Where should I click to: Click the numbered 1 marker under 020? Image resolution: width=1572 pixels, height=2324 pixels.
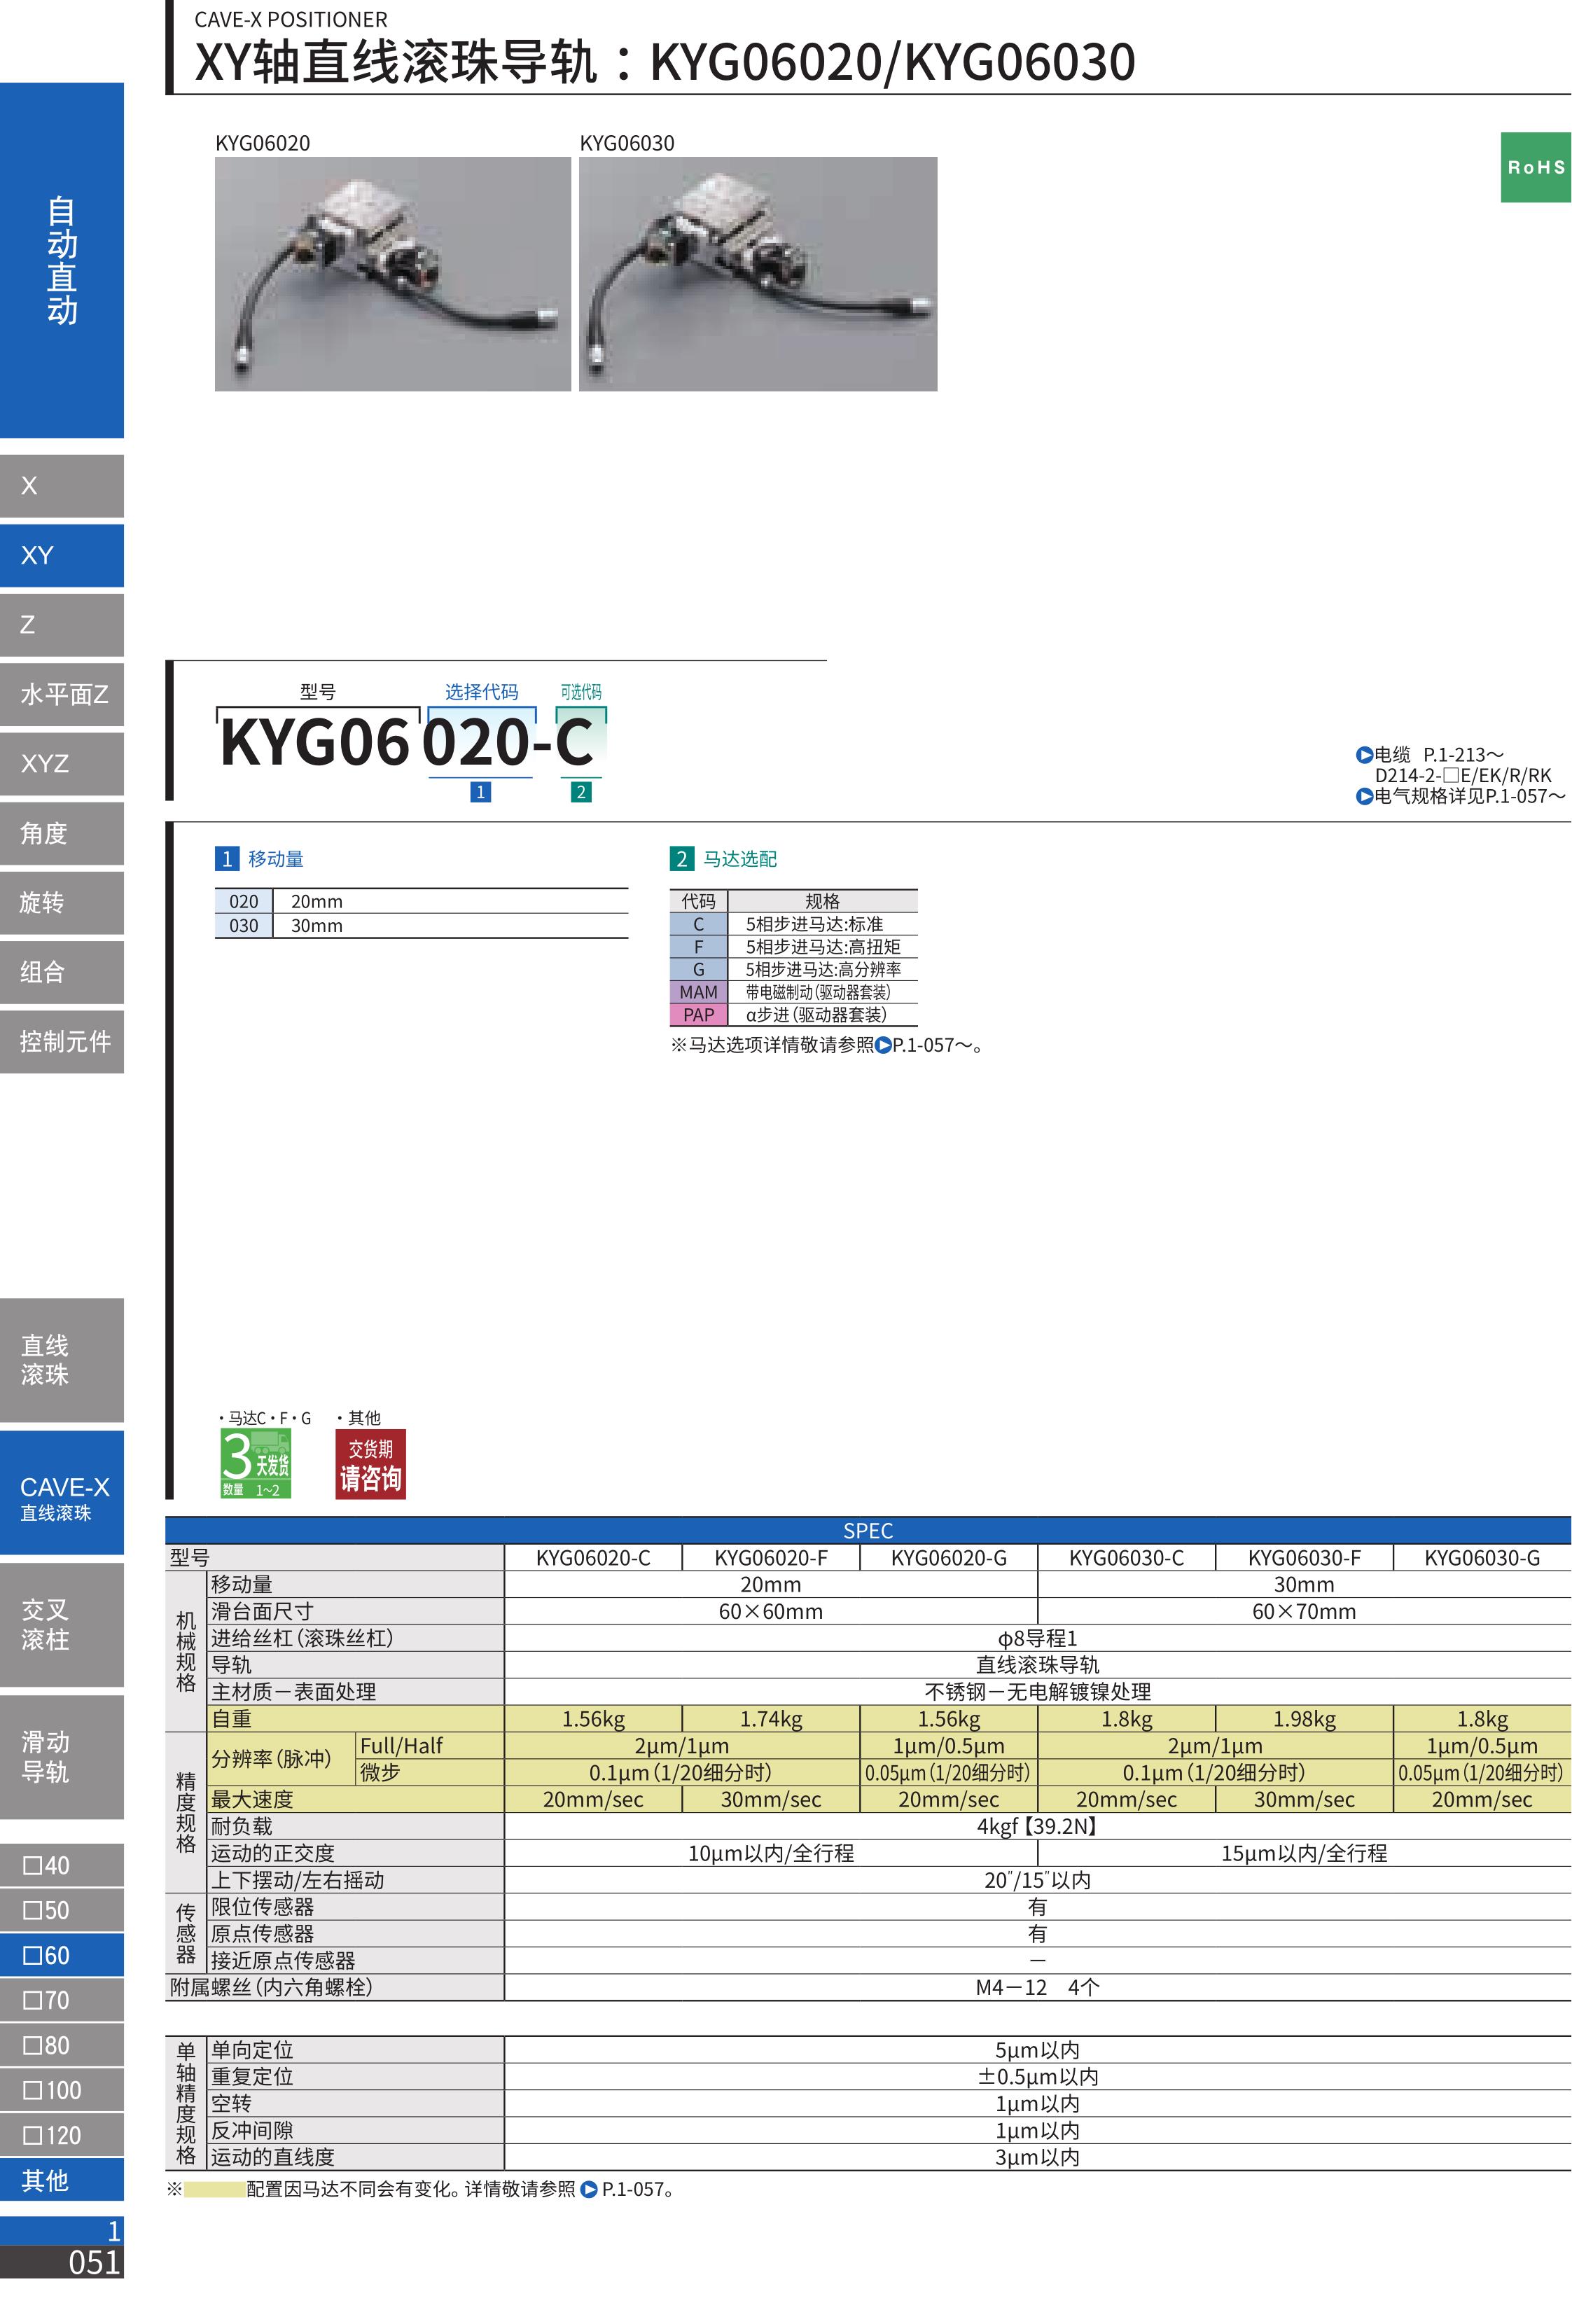tap(480, 792)
